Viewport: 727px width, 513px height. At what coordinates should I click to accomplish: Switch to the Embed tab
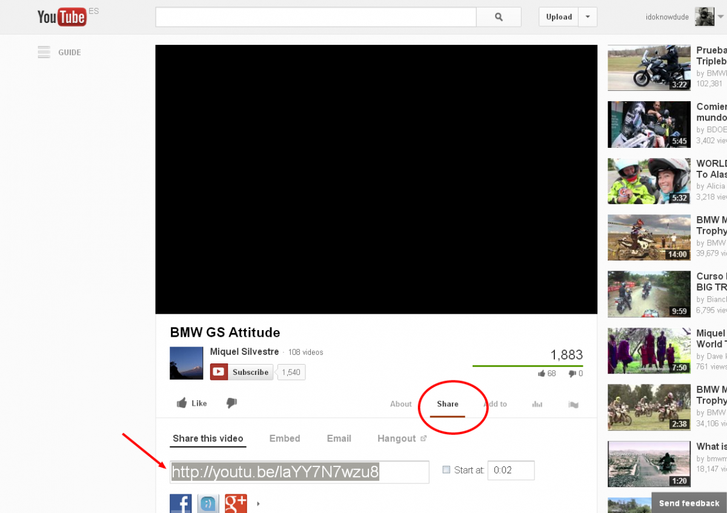pyautogui.click(x=285, y=439)
